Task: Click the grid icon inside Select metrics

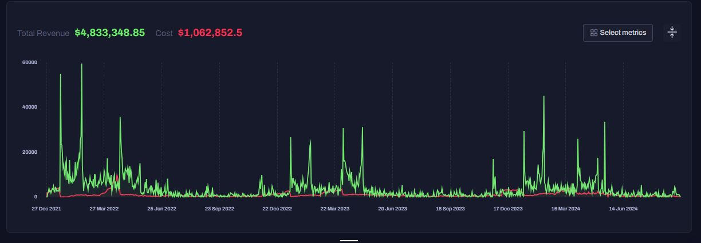Action: pos(594,33)
